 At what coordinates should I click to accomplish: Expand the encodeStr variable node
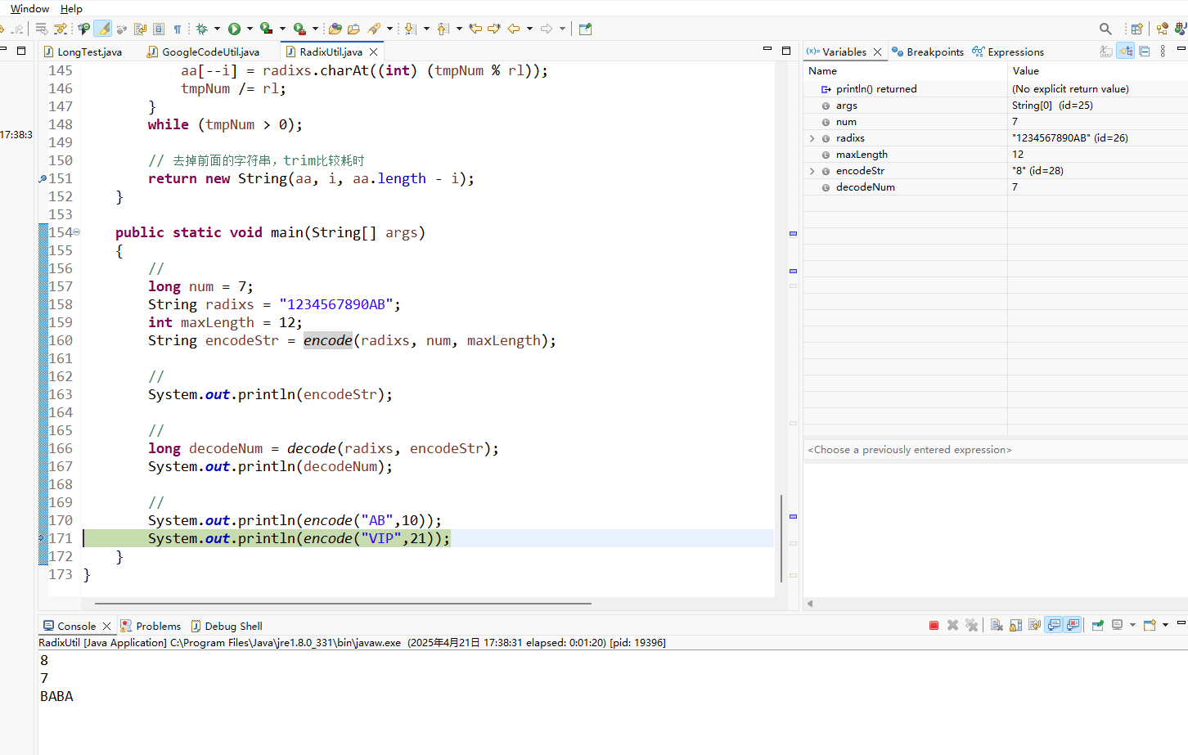click(x=812, y=170)
